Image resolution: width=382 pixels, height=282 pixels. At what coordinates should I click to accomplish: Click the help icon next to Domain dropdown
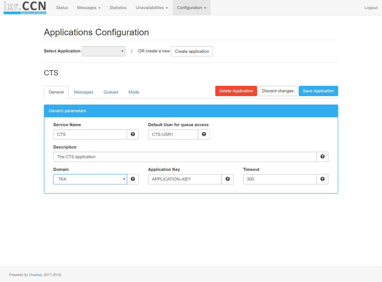coord(133,179)
